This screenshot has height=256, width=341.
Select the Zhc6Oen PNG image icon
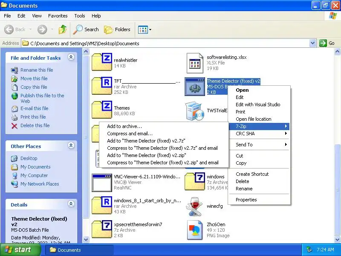(x=195, y=230)
